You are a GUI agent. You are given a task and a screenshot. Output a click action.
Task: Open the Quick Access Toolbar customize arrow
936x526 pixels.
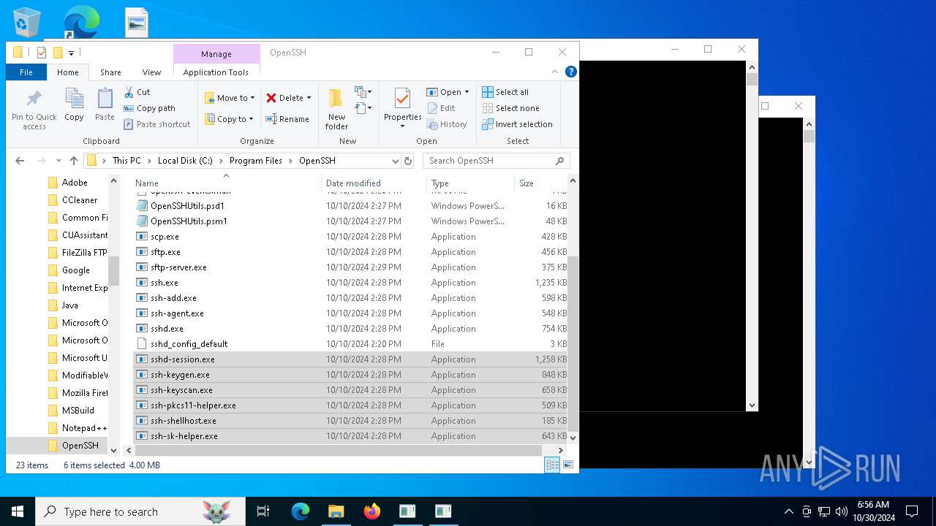coord(72,53)
